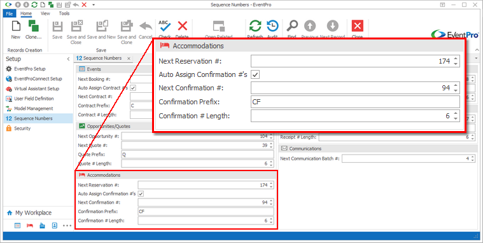The image size is (483, 243).
Task: Click the New record ribbon icon
Action: (16, 27)
